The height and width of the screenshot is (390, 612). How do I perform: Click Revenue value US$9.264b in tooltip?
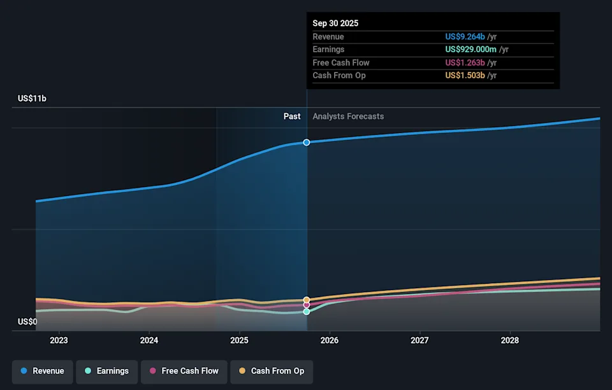coord(465,37)
